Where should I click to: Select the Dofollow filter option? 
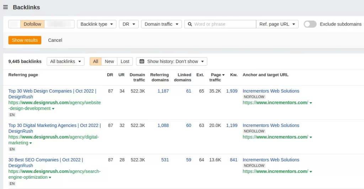click(32, 24)
